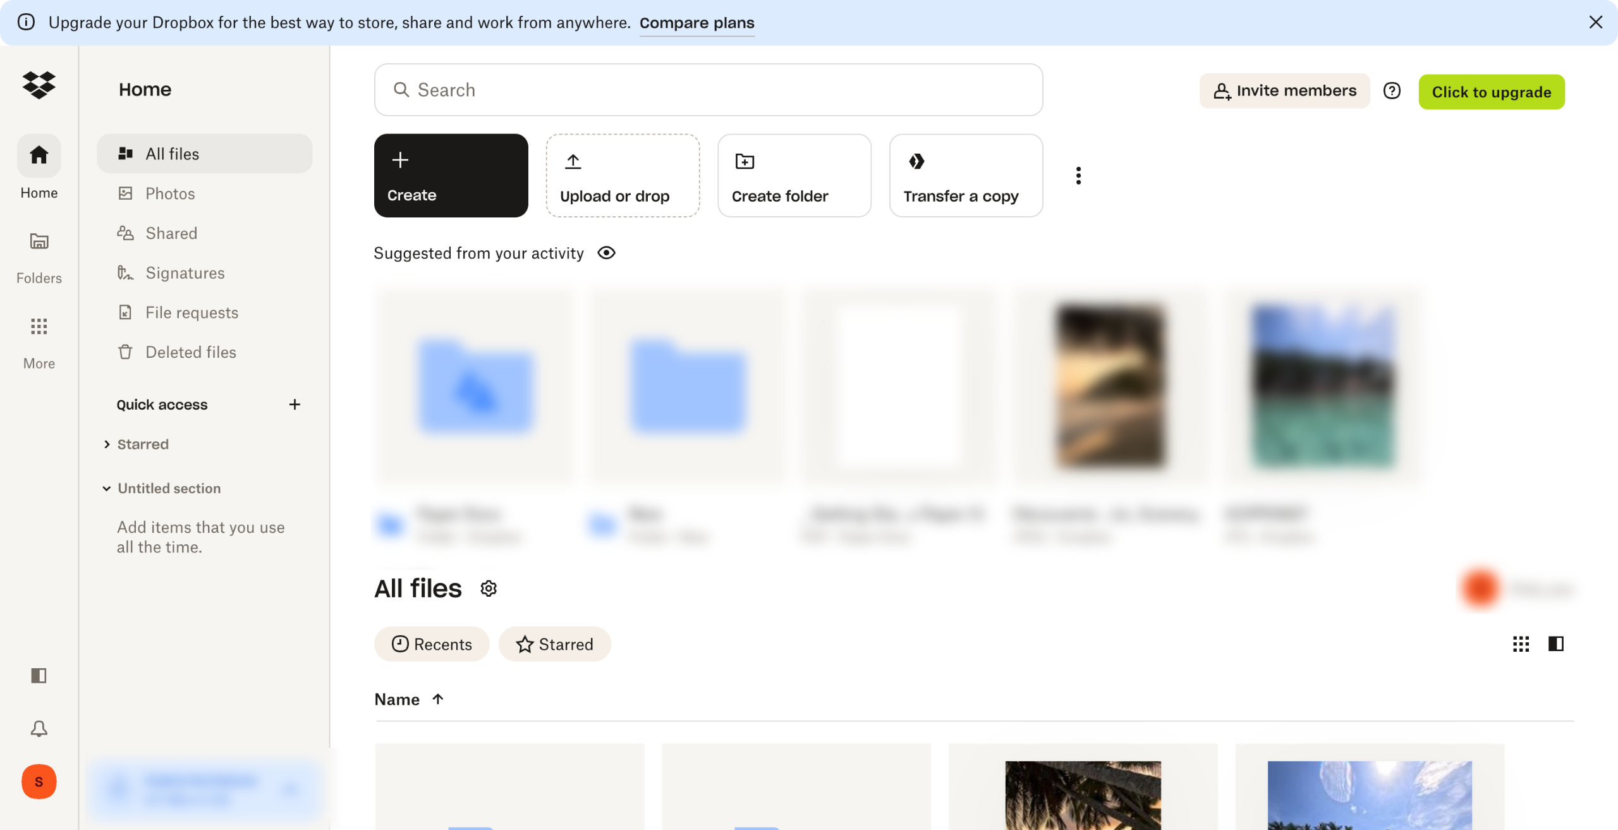The width and height of the screenshot is (1618, 830).
Task: Open the help question mark icon
Action: (1392, 91)
